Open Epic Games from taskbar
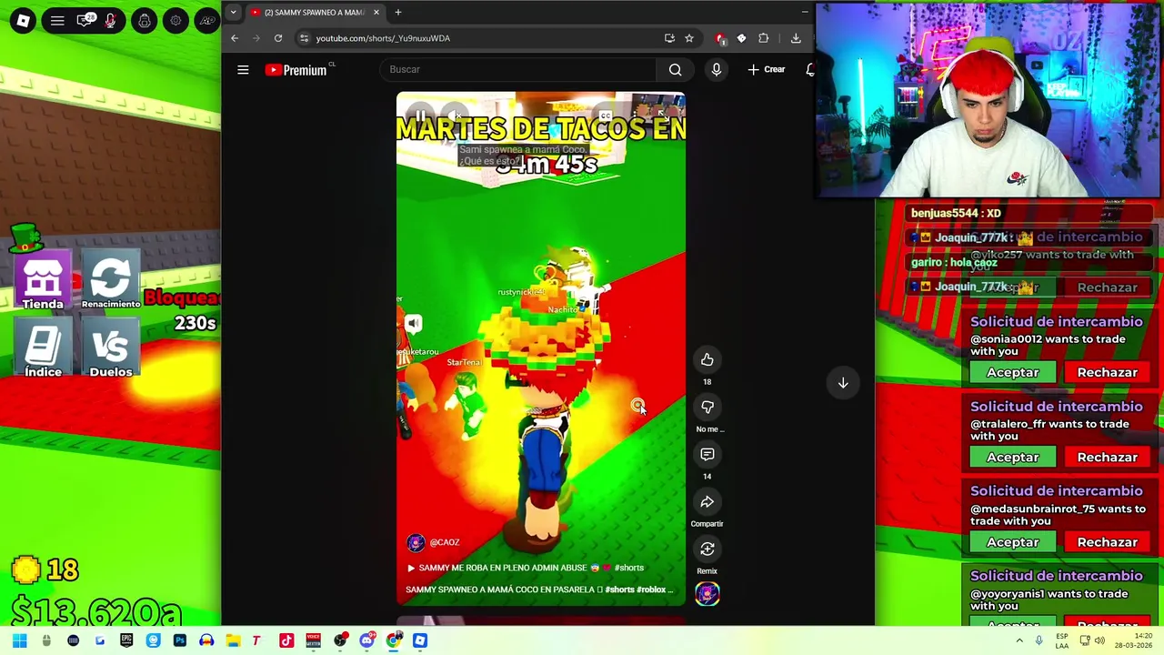 pos(126,640)
